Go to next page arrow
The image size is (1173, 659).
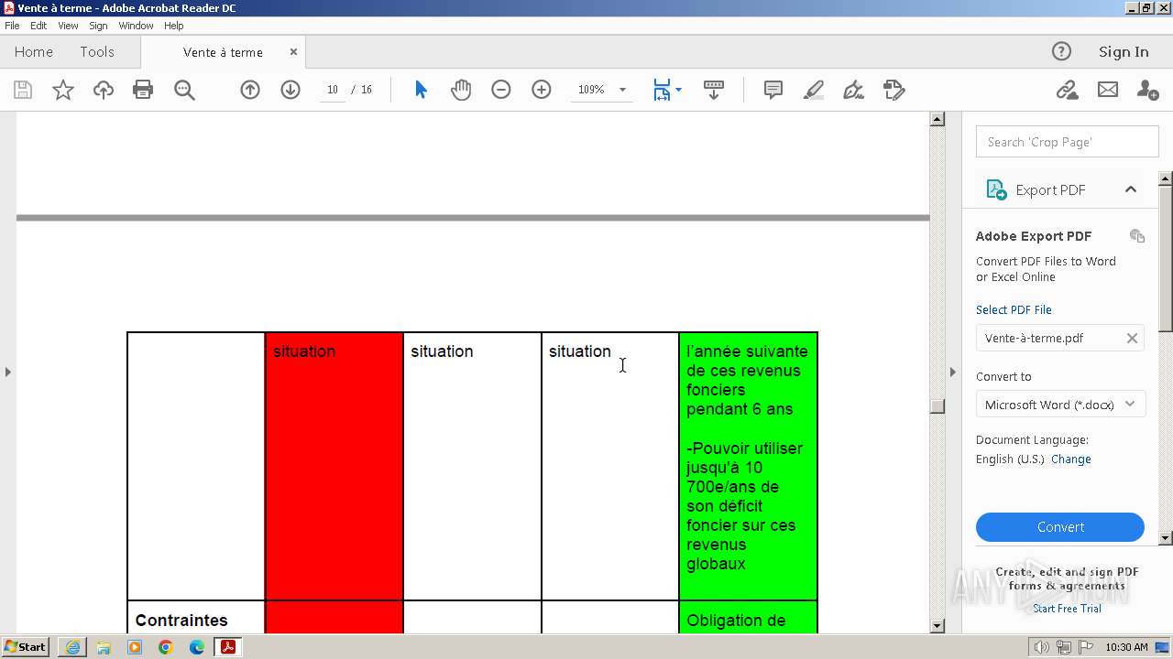click(x=291, y=90)
